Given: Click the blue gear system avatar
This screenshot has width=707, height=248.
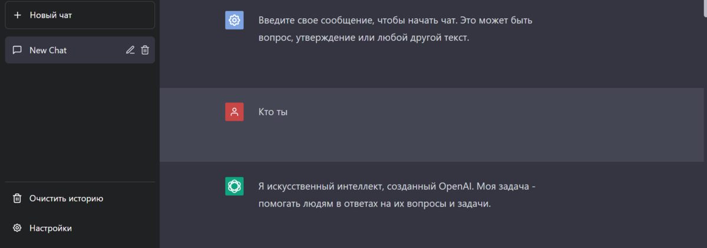Looking at the screenshot, I should tap(234, 20).
